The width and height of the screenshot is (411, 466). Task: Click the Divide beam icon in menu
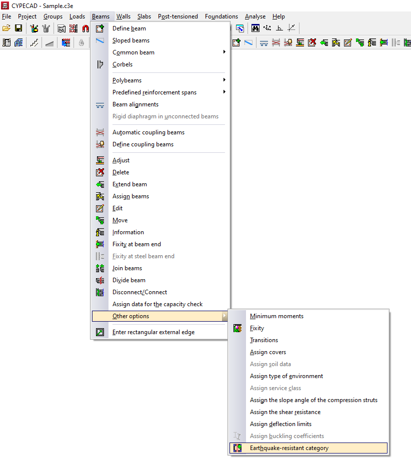pos(100,280)
